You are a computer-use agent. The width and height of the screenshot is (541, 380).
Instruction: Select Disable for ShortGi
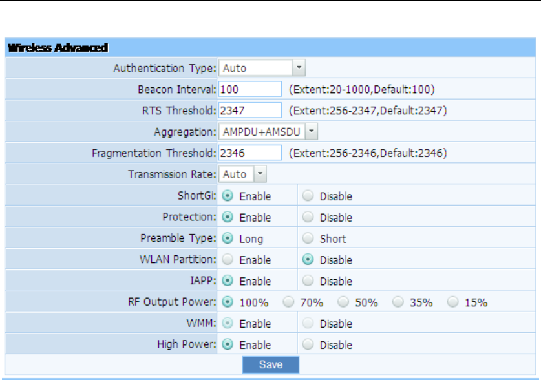coord(308,196)
